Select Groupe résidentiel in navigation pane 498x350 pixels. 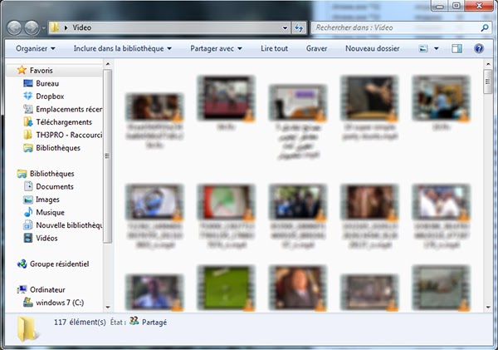(60, 264)
